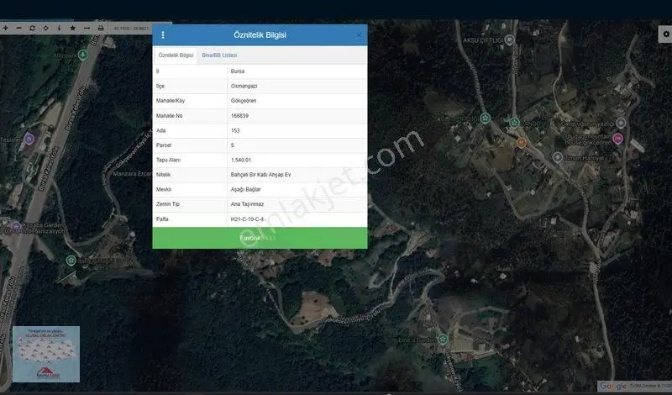This screenshot has width=672, height=395.
Task: Click the green map marker near Lina's bahçe
Action: (x=443, y=340)
